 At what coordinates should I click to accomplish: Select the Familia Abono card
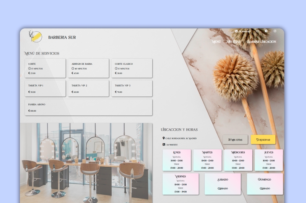(x=88, y=107)
